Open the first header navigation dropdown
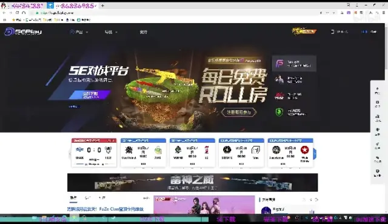The height and width of the screenshot is (224, 388). (79, 32)
